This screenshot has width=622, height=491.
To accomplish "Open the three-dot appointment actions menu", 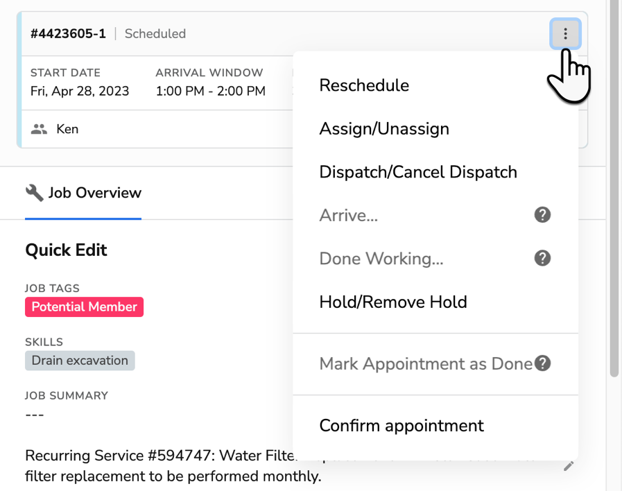I will tap(566, 33).
